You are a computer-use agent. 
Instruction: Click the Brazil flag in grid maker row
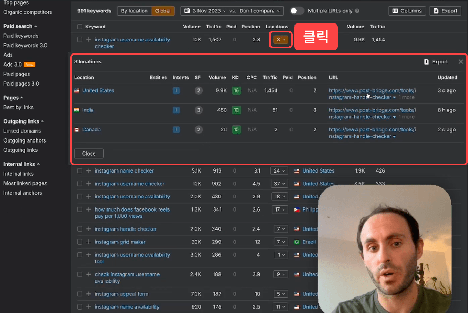click(297, 242)
